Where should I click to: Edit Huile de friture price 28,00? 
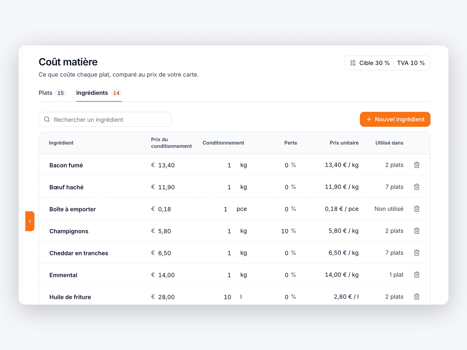(167, 297)
